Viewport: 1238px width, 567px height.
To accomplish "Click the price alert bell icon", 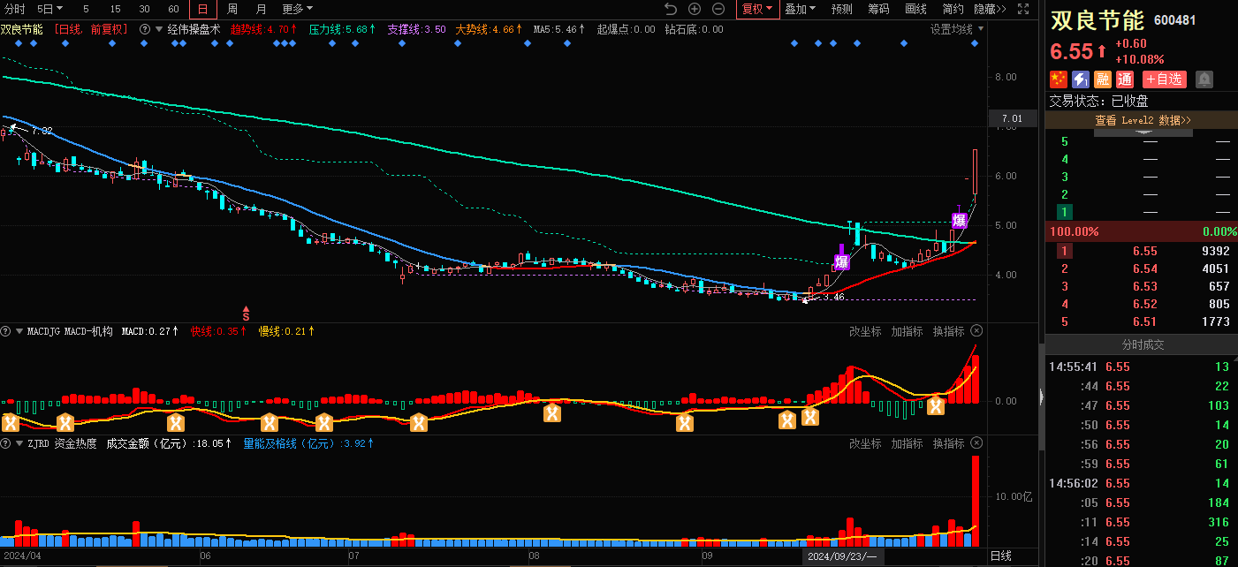I will (1204, 79).
